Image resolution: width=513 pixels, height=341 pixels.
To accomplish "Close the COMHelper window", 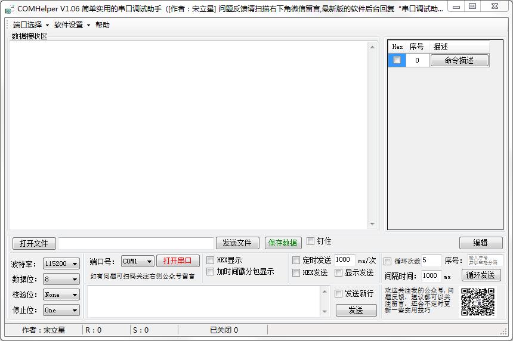I will pyautogui.click(x=495, y=6).
